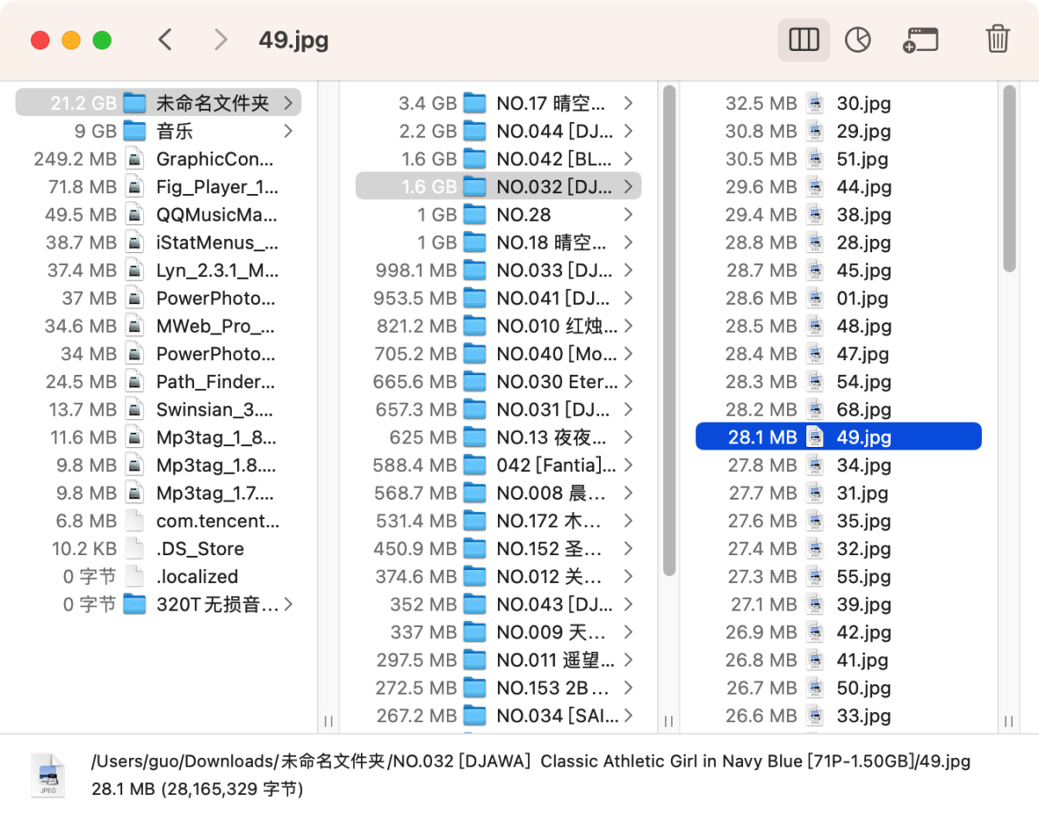1039x815 pixels.
Task: Click the 320T无损音 folder icon
Action: (134, 604)
